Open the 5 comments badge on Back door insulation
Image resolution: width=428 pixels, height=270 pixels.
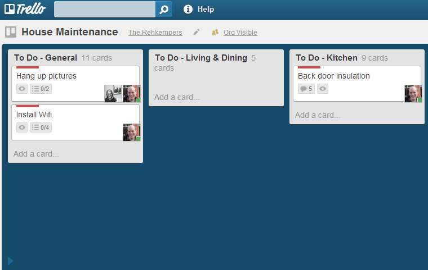point(306,89)
